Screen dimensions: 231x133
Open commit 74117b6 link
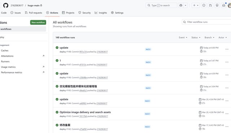[x=83, y=116]
